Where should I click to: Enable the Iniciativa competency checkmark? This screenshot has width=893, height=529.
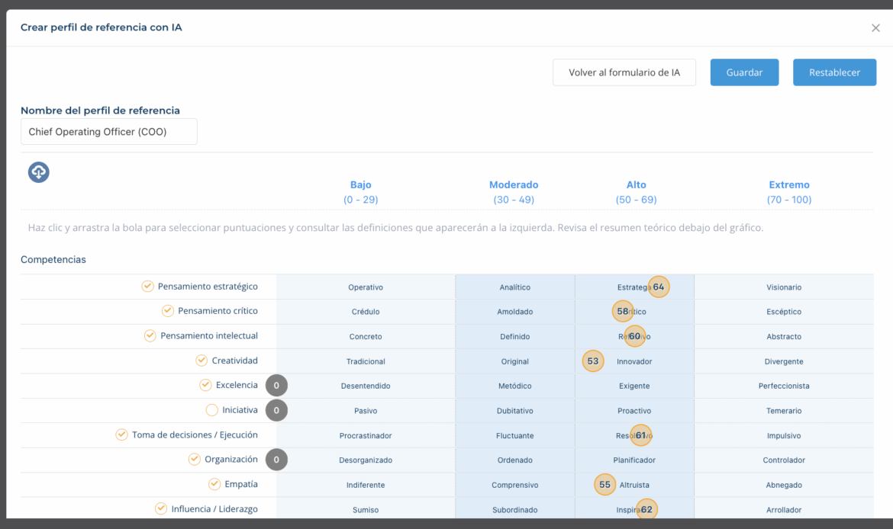coord(211,410)
